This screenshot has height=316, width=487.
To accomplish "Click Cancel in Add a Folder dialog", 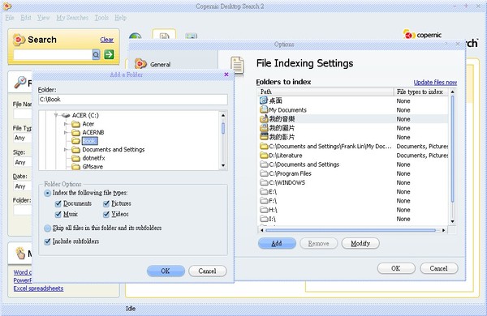I will (x=207, y=271).
